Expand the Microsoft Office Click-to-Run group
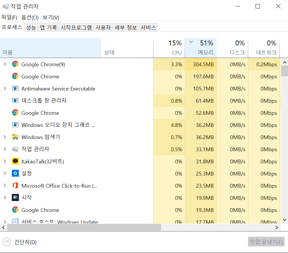Image resolution: width=288 pixels, height=253 pixels. click(5, 185)
